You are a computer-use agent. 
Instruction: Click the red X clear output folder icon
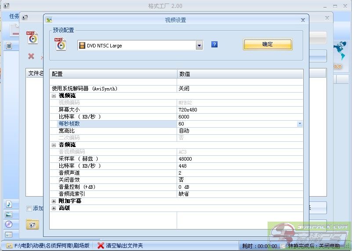(x=101, y=246)
